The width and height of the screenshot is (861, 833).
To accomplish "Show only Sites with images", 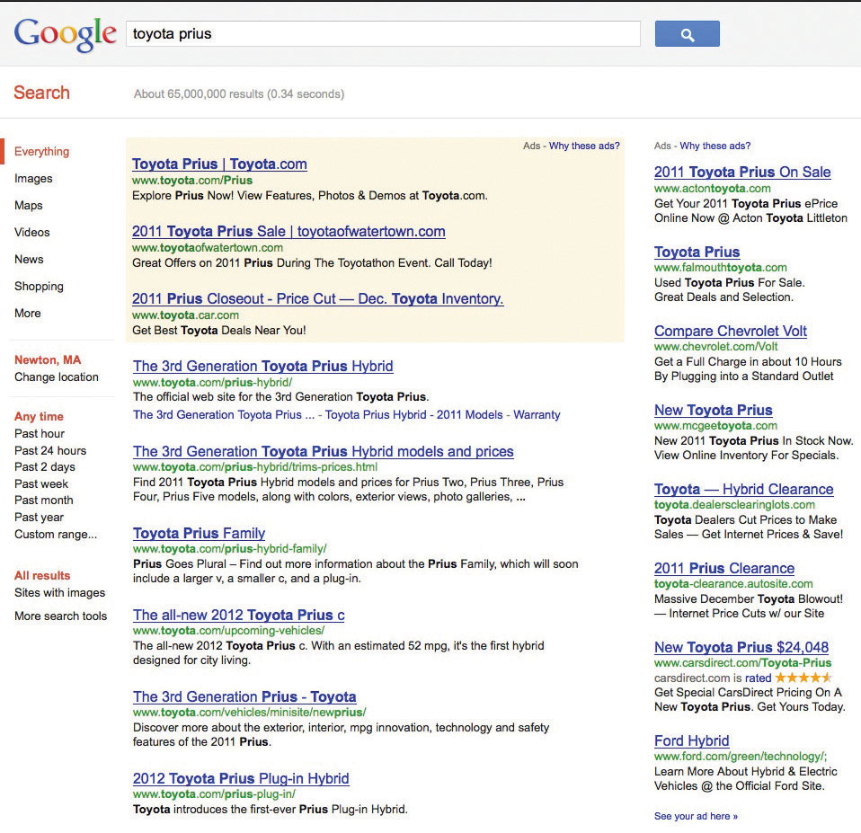I will [60, 593].
